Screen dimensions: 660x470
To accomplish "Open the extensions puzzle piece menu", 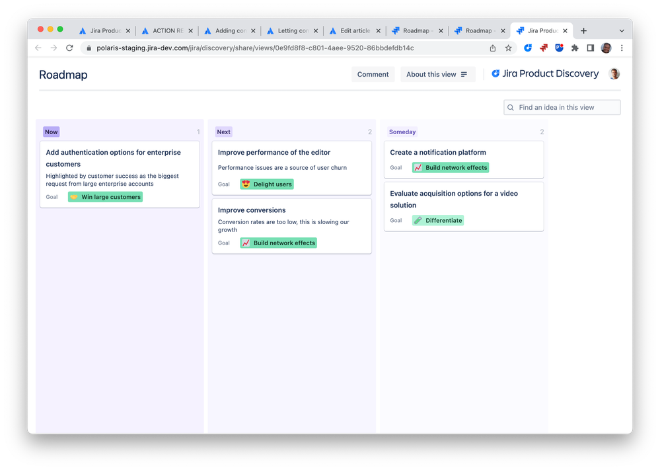I will [x=575, y=48].
